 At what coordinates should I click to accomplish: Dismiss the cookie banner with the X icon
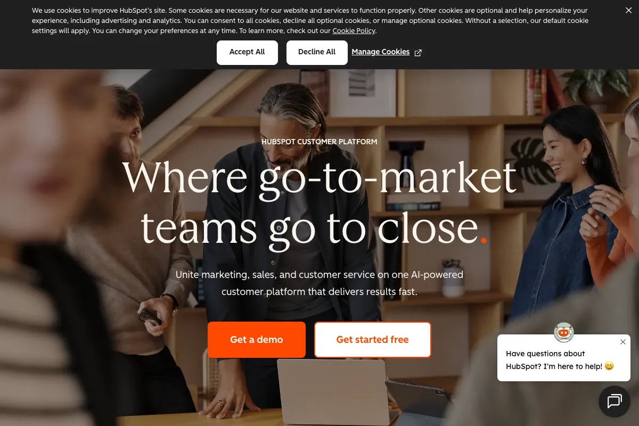pos(629,10)
